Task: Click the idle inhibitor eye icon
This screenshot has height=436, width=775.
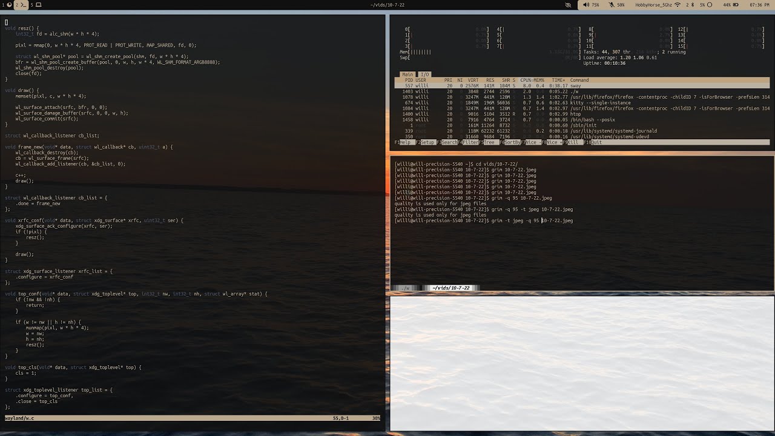Action: (568, 5)
